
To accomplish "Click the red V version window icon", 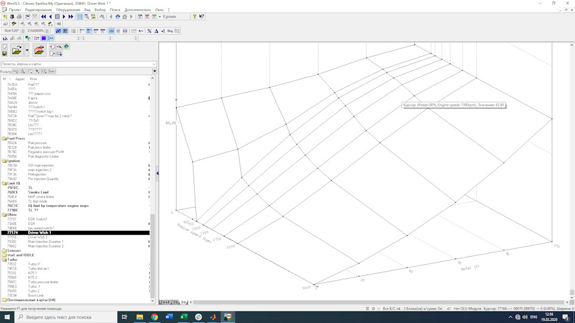I will [147, 17].
